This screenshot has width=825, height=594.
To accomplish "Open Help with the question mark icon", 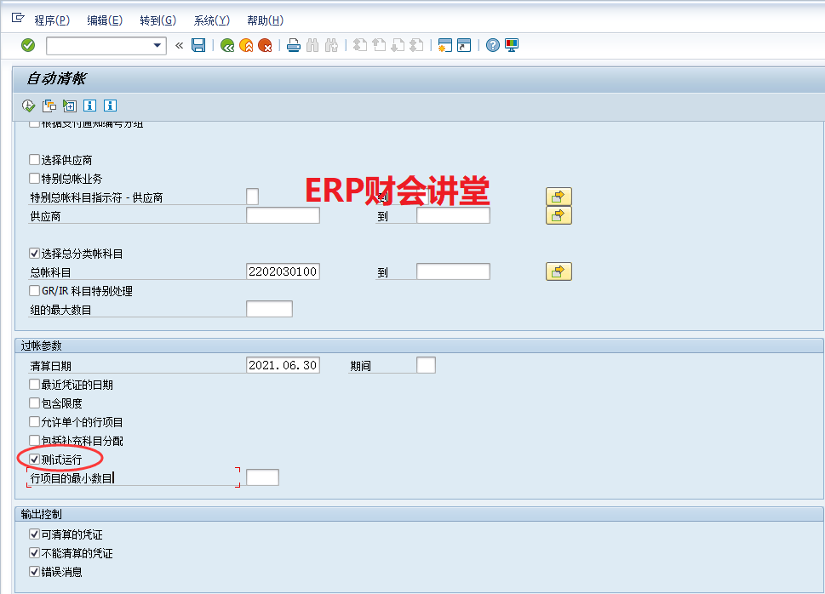I will coord(492,45).
